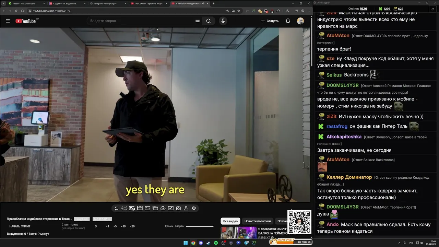Screen dimensions: 439x247
Task: Click username 'rastafrog' in chat
Action: click(x=337, y=127)
